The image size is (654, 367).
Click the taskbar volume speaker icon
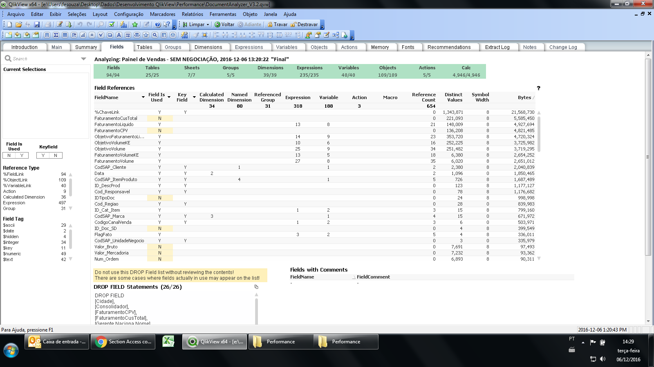click(x=602, y=359)
